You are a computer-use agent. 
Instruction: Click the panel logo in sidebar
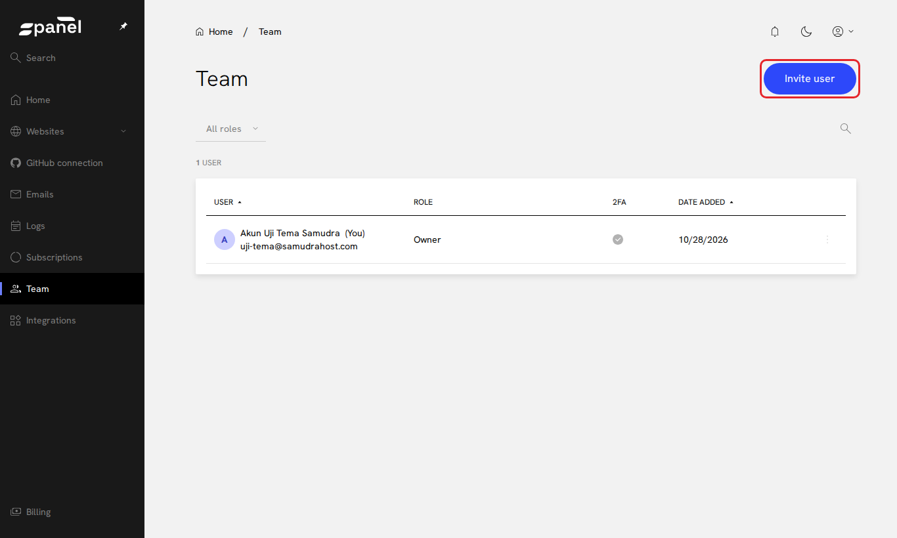tap(50, 28)
